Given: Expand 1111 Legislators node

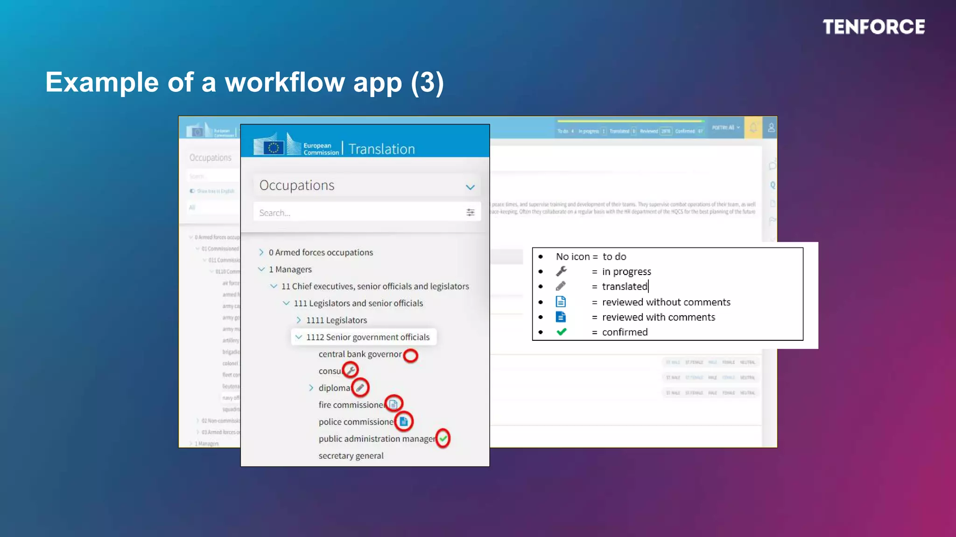Looking at the screenshot, I should 299,320.
